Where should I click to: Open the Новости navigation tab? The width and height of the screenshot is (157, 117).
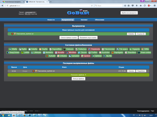[x=51, y=20]
